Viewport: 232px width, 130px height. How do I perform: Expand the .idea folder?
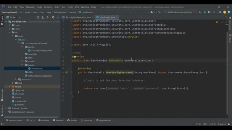point(9,25)
